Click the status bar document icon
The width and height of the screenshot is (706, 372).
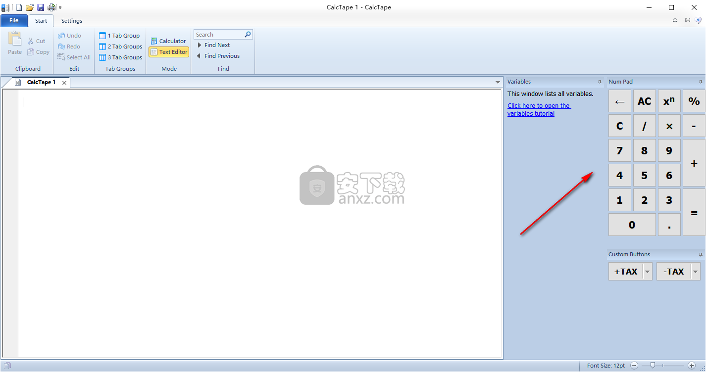(7, 366)
